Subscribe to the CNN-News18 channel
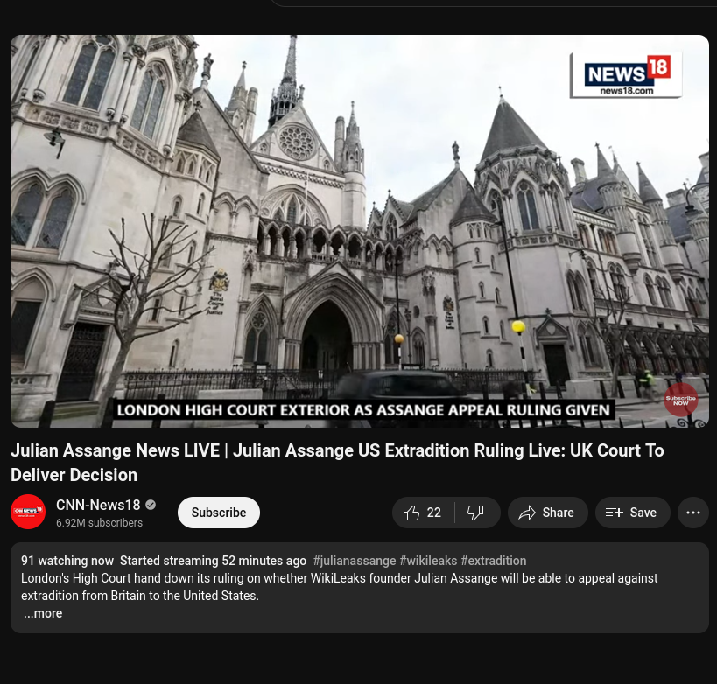 pyautogui.click(x=219, y=513)
